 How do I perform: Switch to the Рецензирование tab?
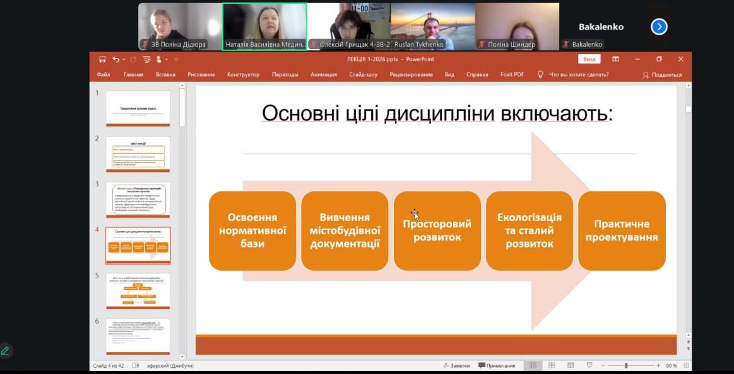(x=411, y=74)
